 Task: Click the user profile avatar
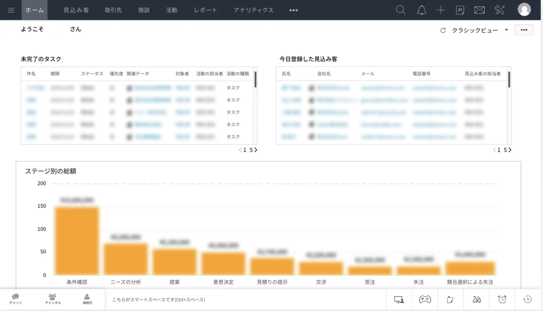click(524, 10)
